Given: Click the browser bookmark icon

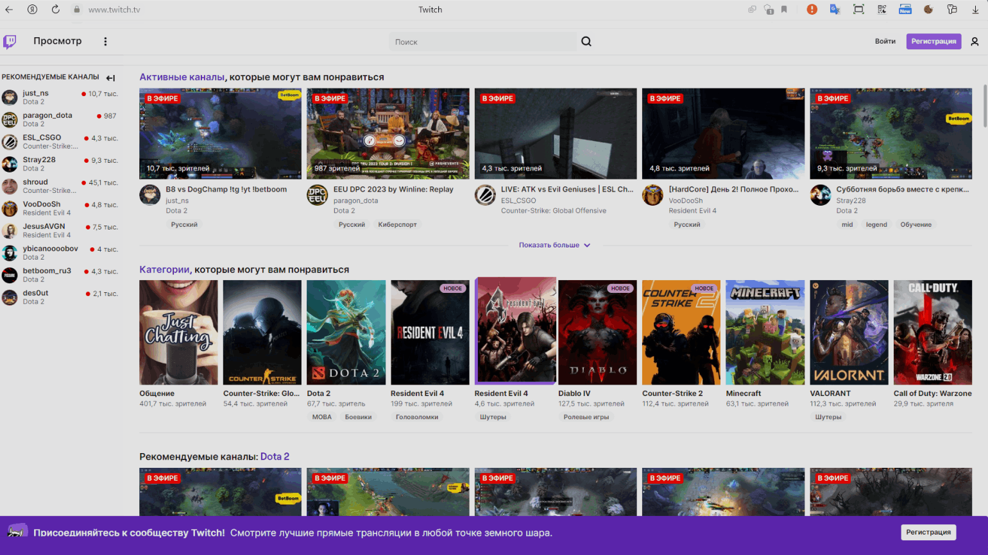Looking at the screenshot, I should (x=784, y=10).
